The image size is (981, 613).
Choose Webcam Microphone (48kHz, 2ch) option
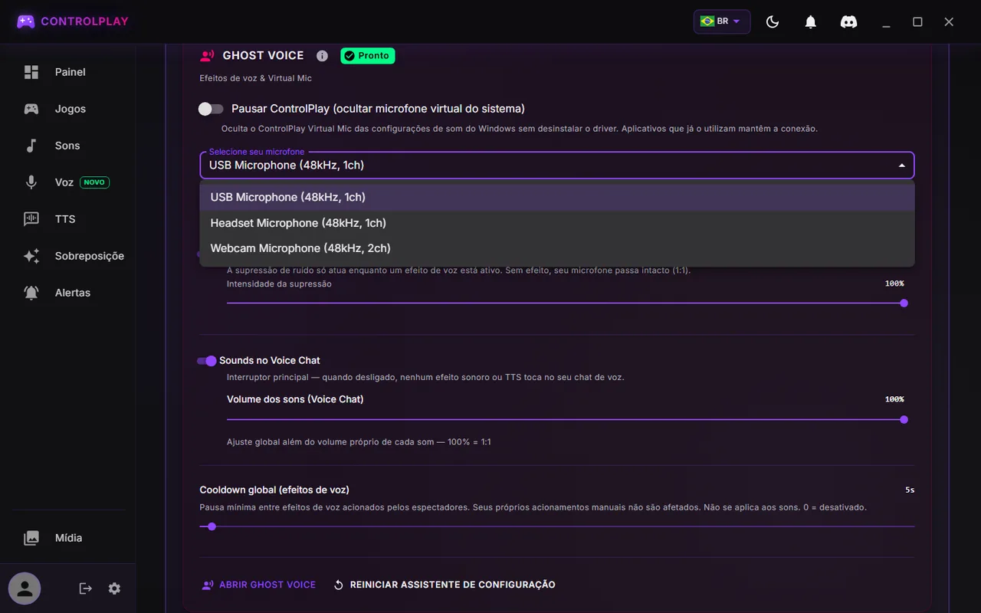557,248
